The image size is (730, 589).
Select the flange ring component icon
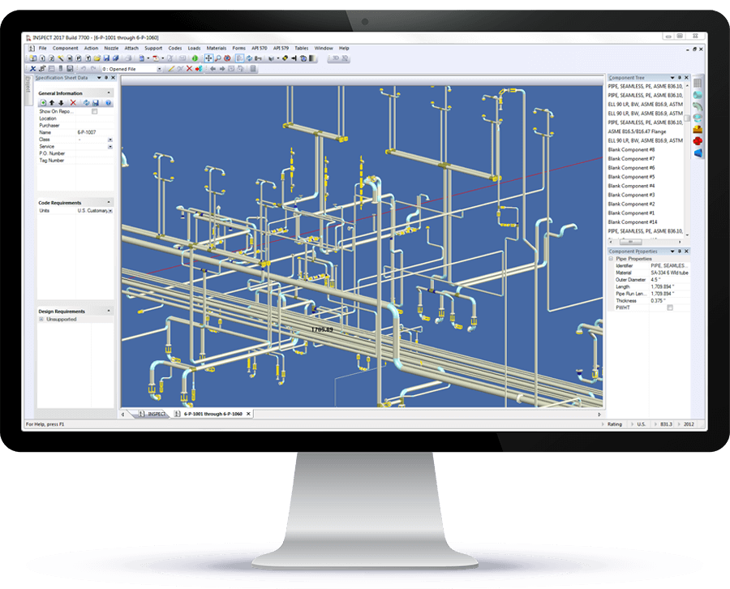(x=698, y=118)
